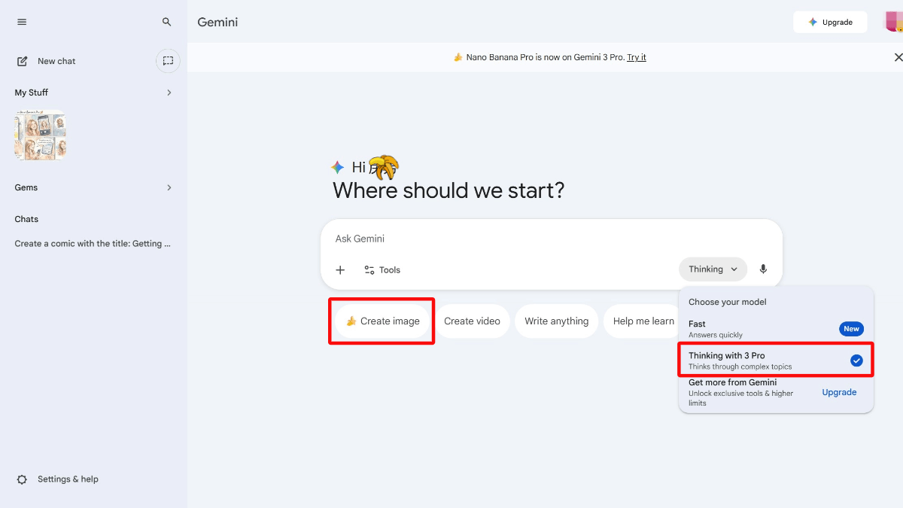Activate the microphone voice input icon
Screen dimensions: 903x508
763,269
